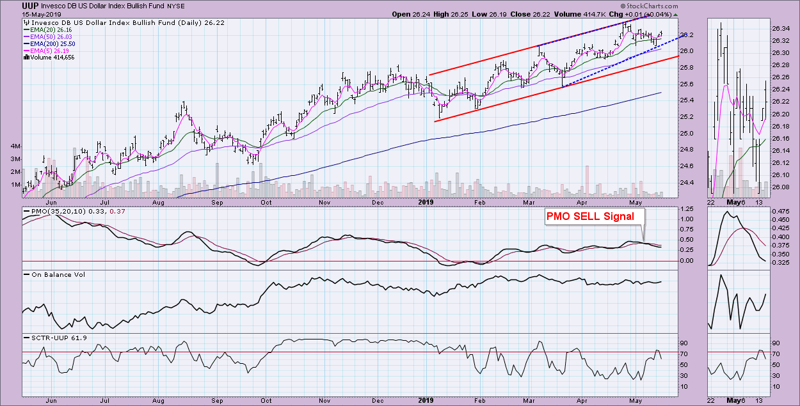This screenshot has width=800, height=406.
Task: Click the '26.08' label in the zoom panel
Action: (781, 187)
